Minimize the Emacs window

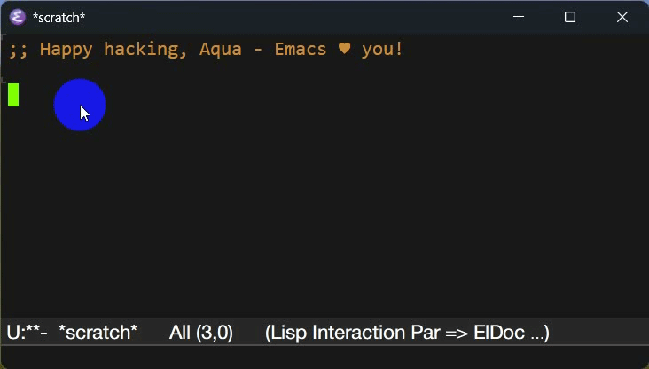coord(519,17)
